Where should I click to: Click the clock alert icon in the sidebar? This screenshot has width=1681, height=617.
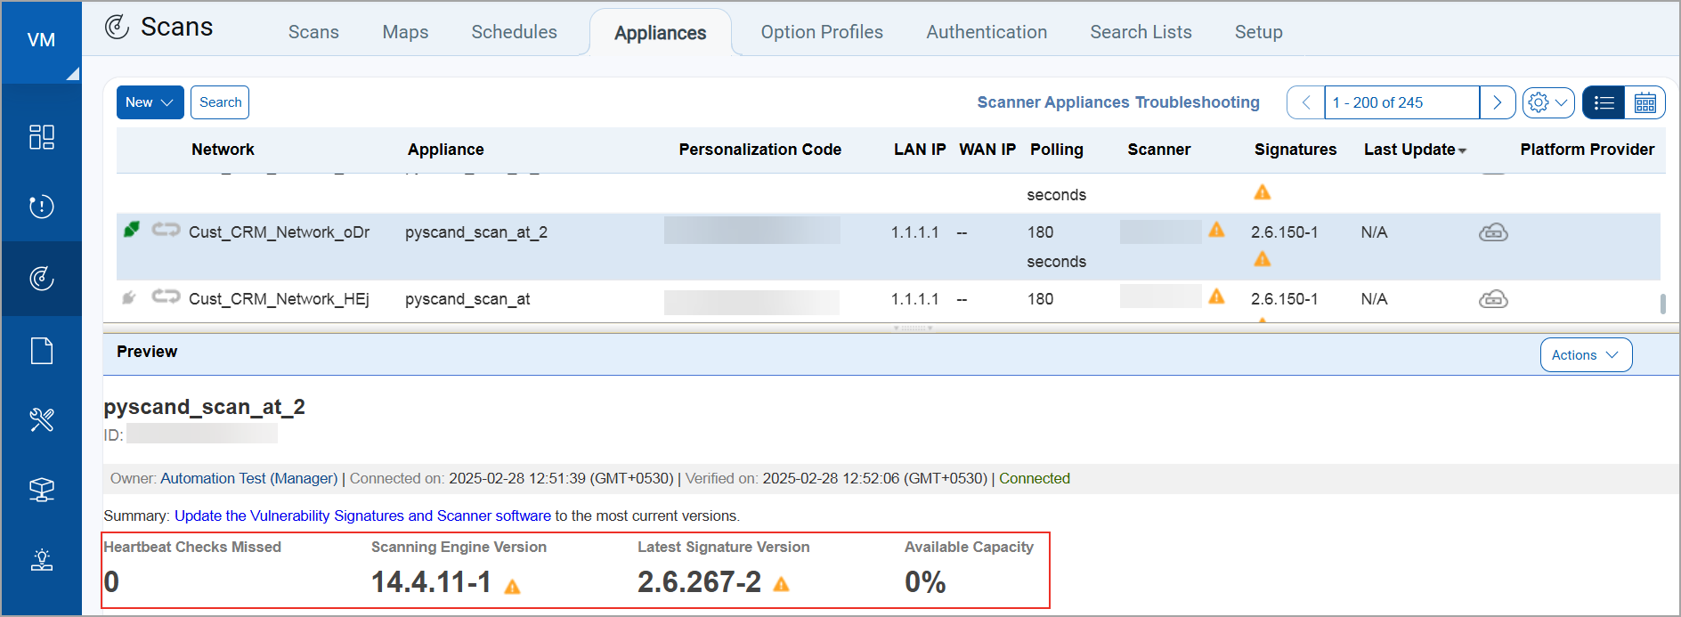(x=42, y=207)
